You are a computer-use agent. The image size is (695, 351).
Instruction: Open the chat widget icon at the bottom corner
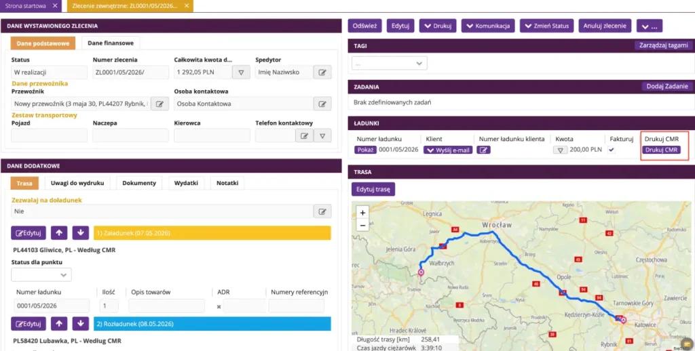[x=687, y=344]
